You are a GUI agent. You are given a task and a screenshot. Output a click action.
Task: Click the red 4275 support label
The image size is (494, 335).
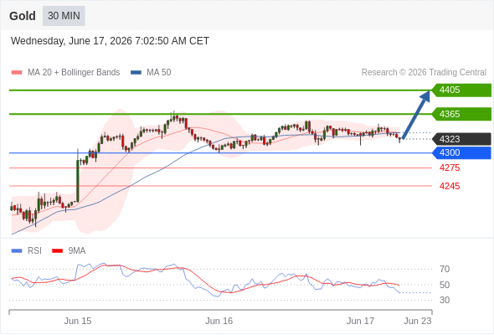click(450, 167)
